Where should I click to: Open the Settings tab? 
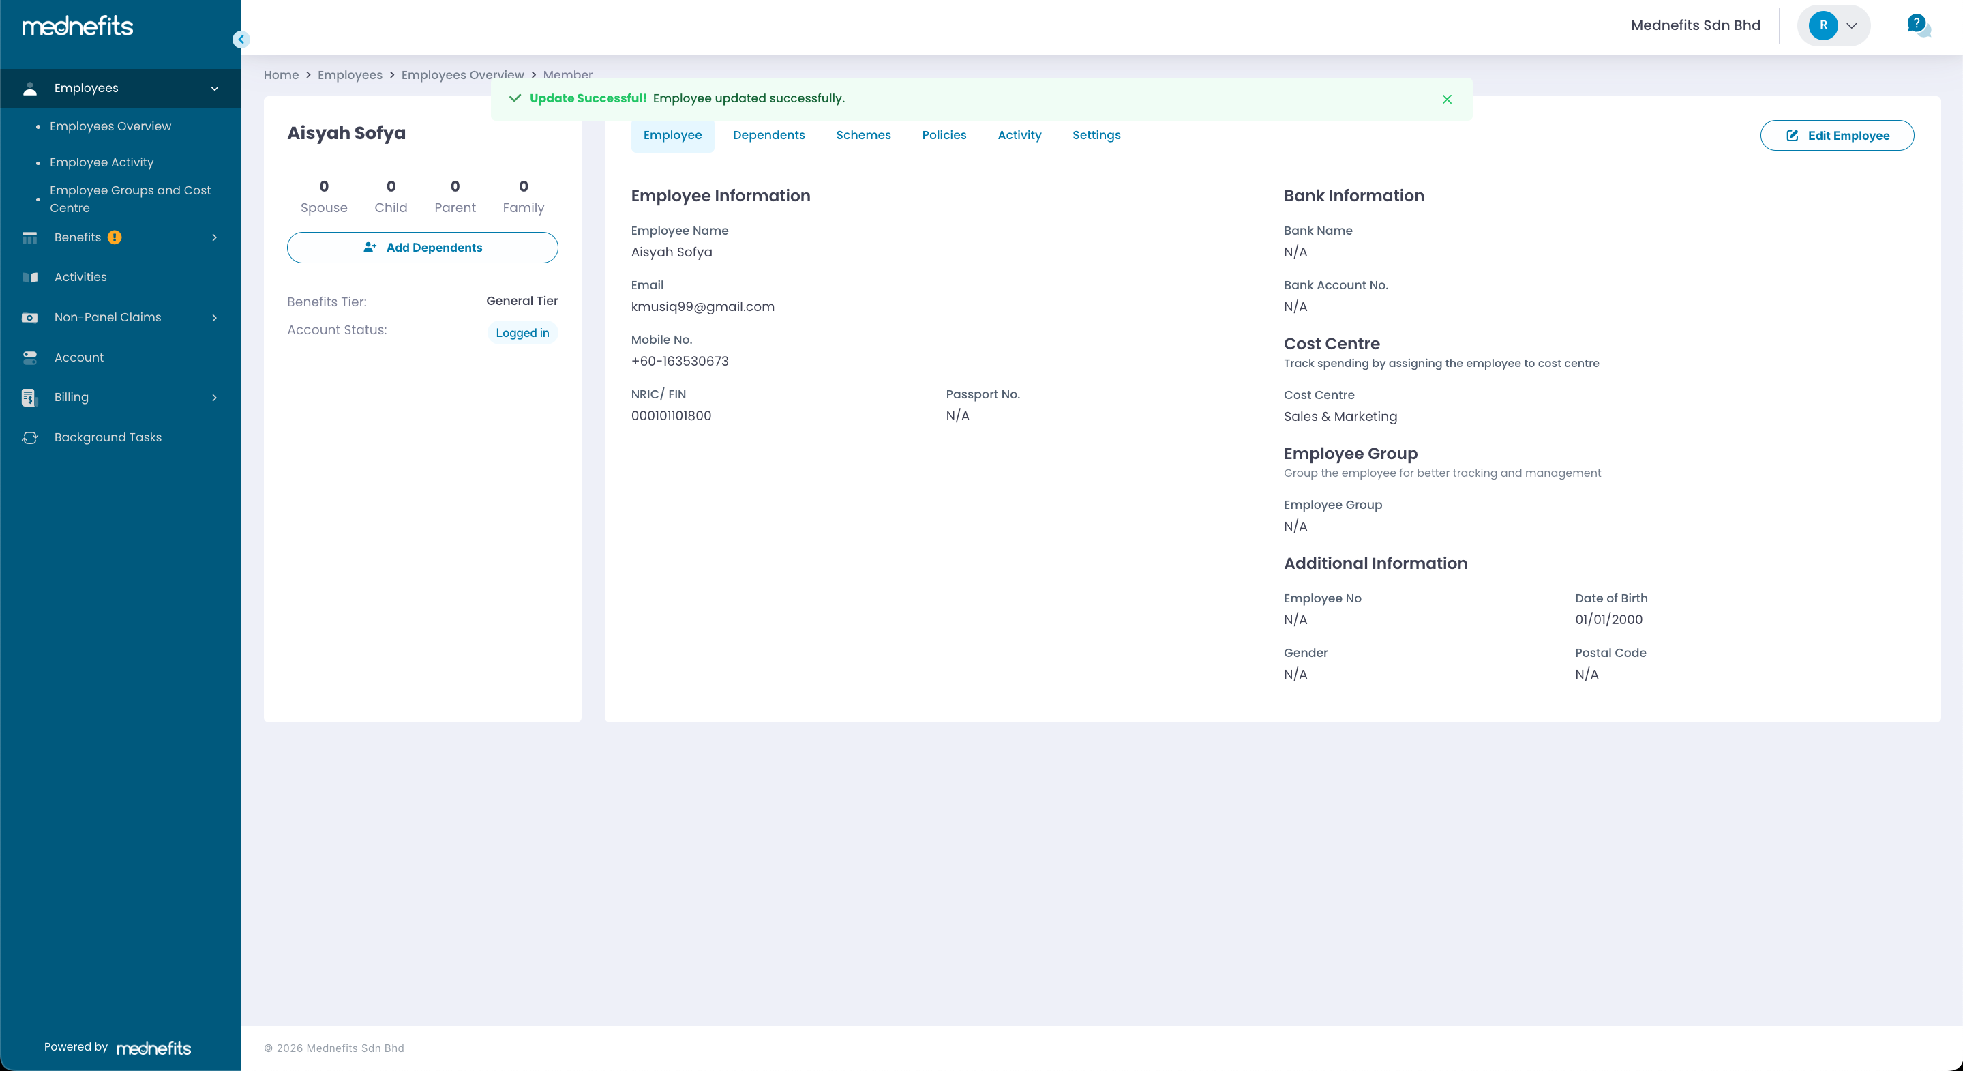pos(1096,135)
